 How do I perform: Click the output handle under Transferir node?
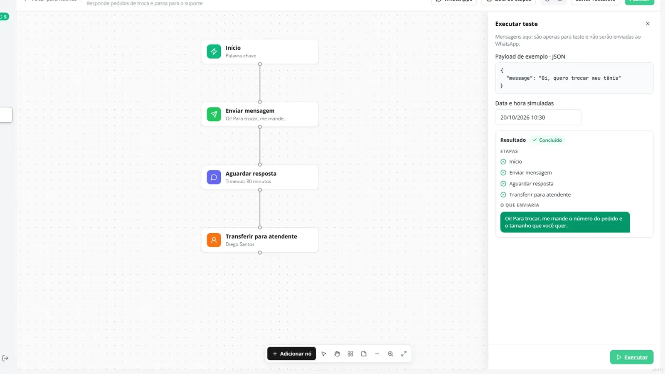(x=260, y=253)
